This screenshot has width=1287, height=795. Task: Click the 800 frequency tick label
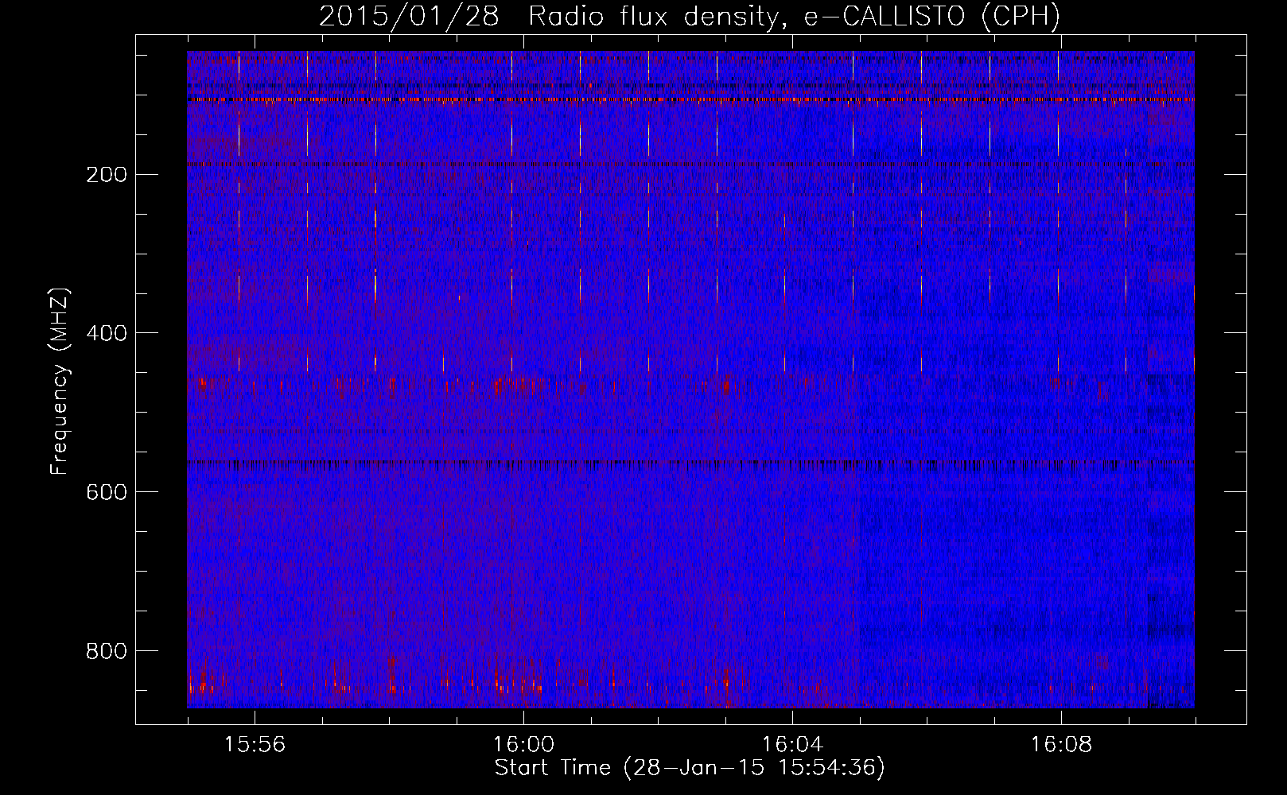pyautogui.click(x=106, y=652)
